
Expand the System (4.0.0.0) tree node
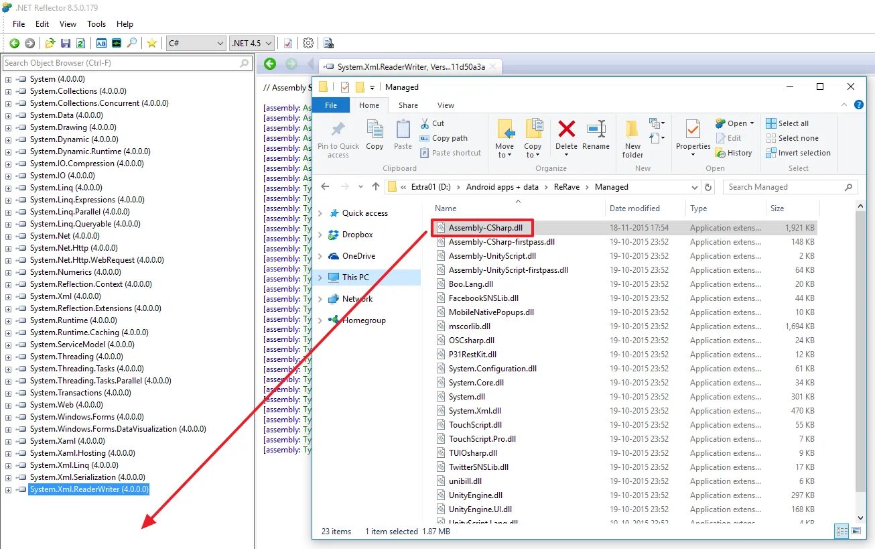(x=8, y=79)
